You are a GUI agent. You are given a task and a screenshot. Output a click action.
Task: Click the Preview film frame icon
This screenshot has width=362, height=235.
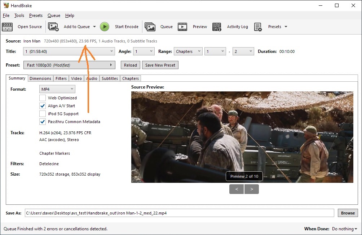coord(182,27)
